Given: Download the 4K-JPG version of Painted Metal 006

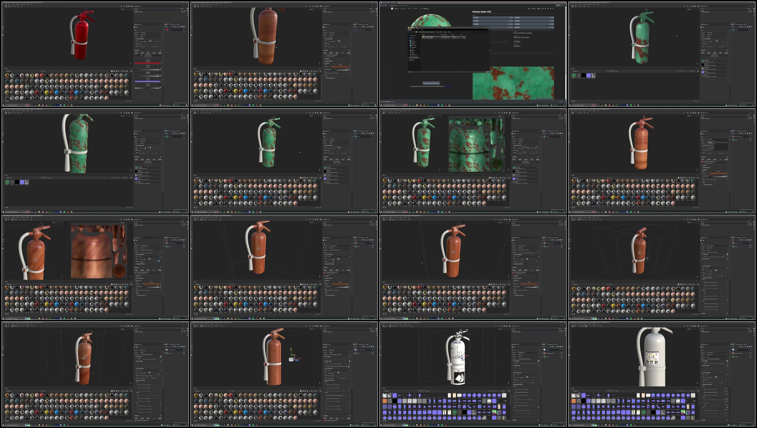Looking at the screenshot, I should pyautogui.click(x=493, y=24).
